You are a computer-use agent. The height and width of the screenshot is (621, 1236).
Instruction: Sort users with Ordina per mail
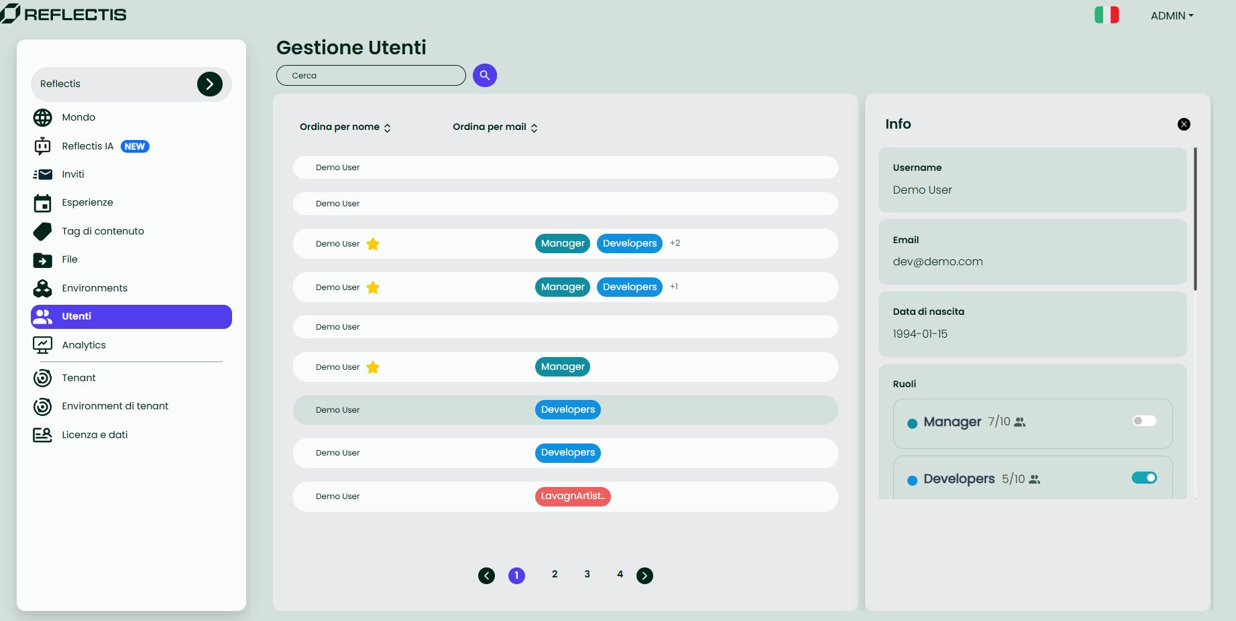(x=495, y=127)
